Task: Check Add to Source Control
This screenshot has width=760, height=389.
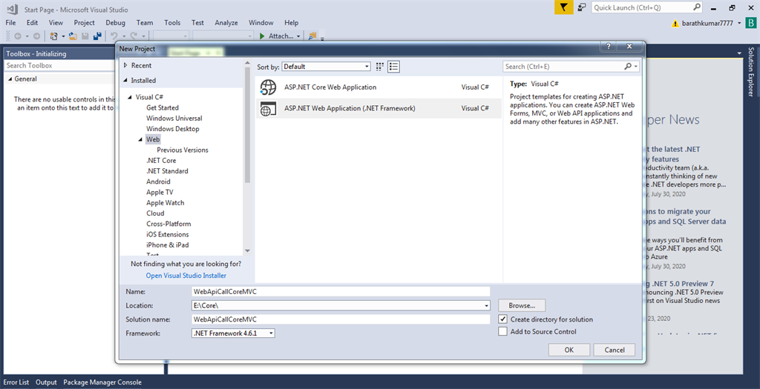Action: coord(502,331)
